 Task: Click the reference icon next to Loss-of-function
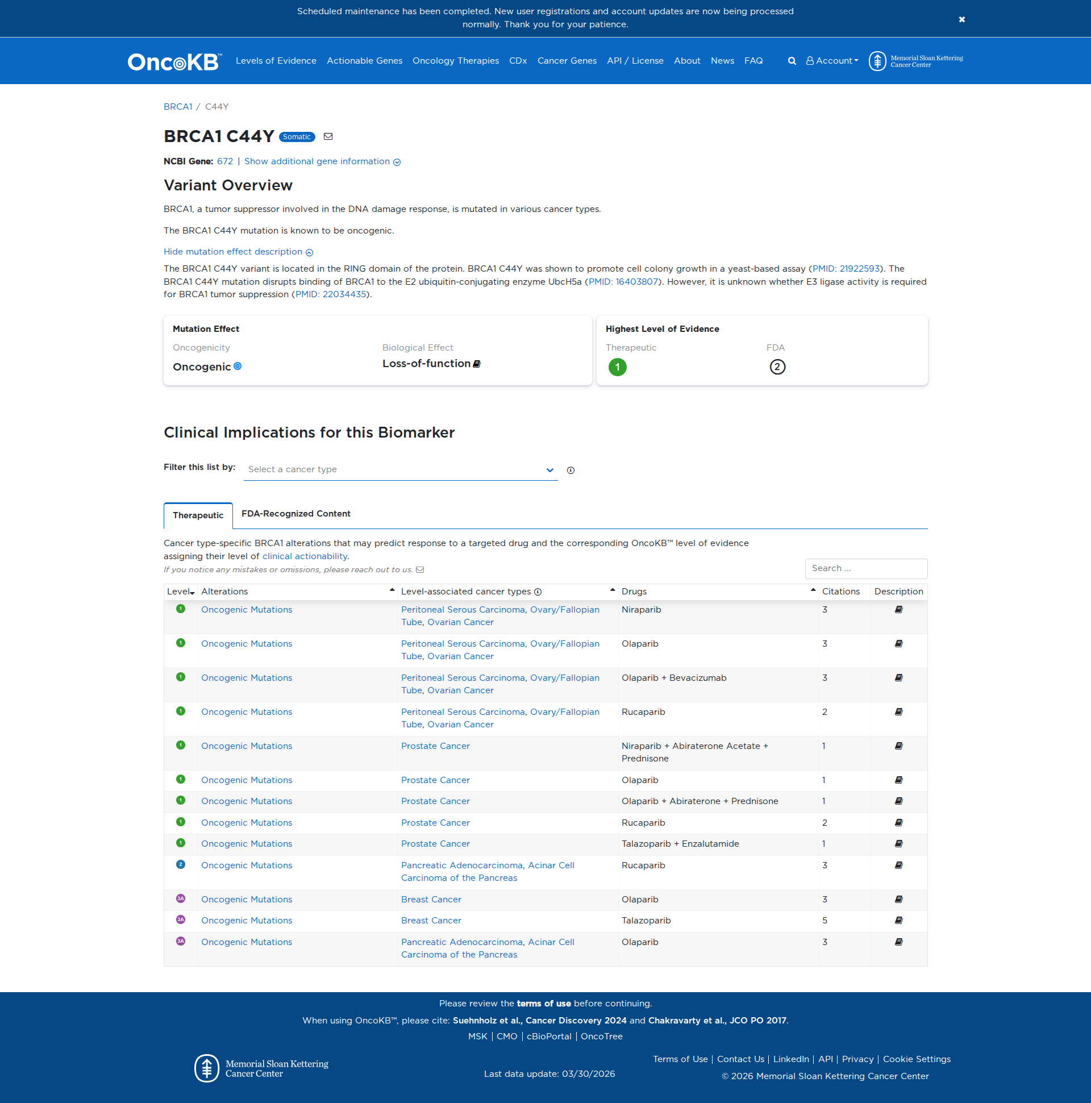pos(476,363)
